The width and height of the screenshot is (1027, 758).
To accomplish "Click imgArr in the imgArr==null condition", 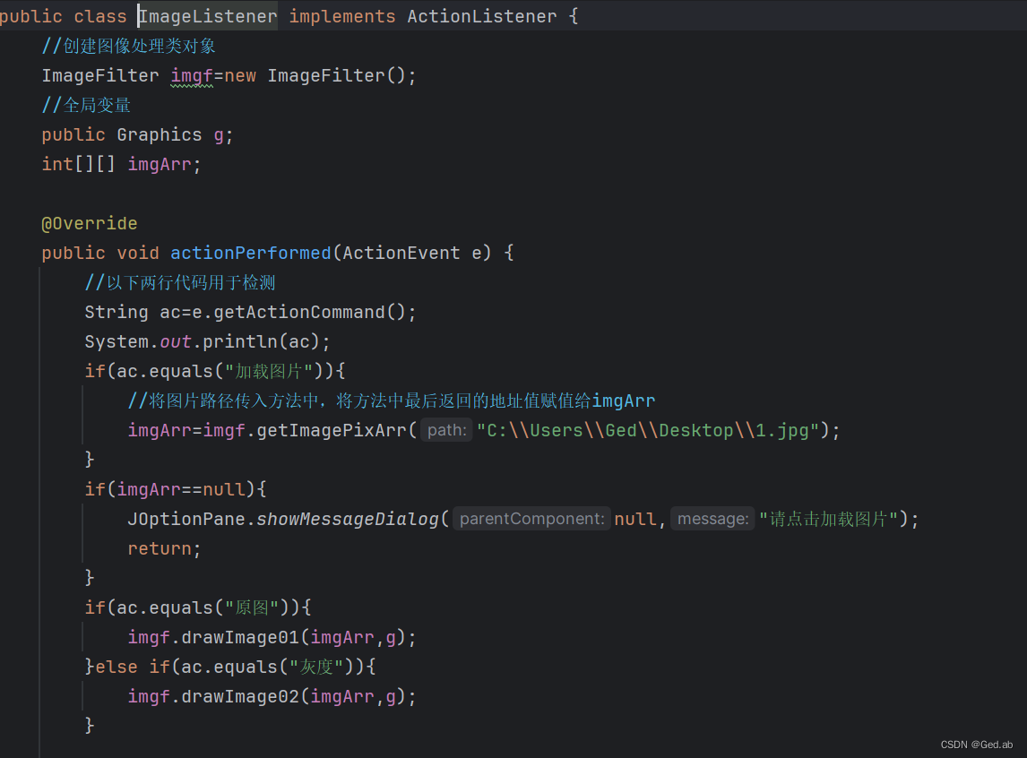I will point(149,489).
